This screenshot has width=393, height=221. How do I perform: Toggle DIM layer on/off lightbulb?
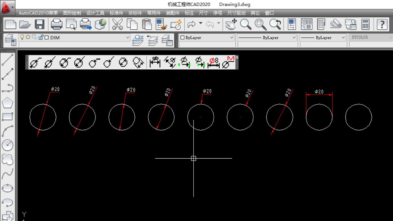click(x=22, y=37)
